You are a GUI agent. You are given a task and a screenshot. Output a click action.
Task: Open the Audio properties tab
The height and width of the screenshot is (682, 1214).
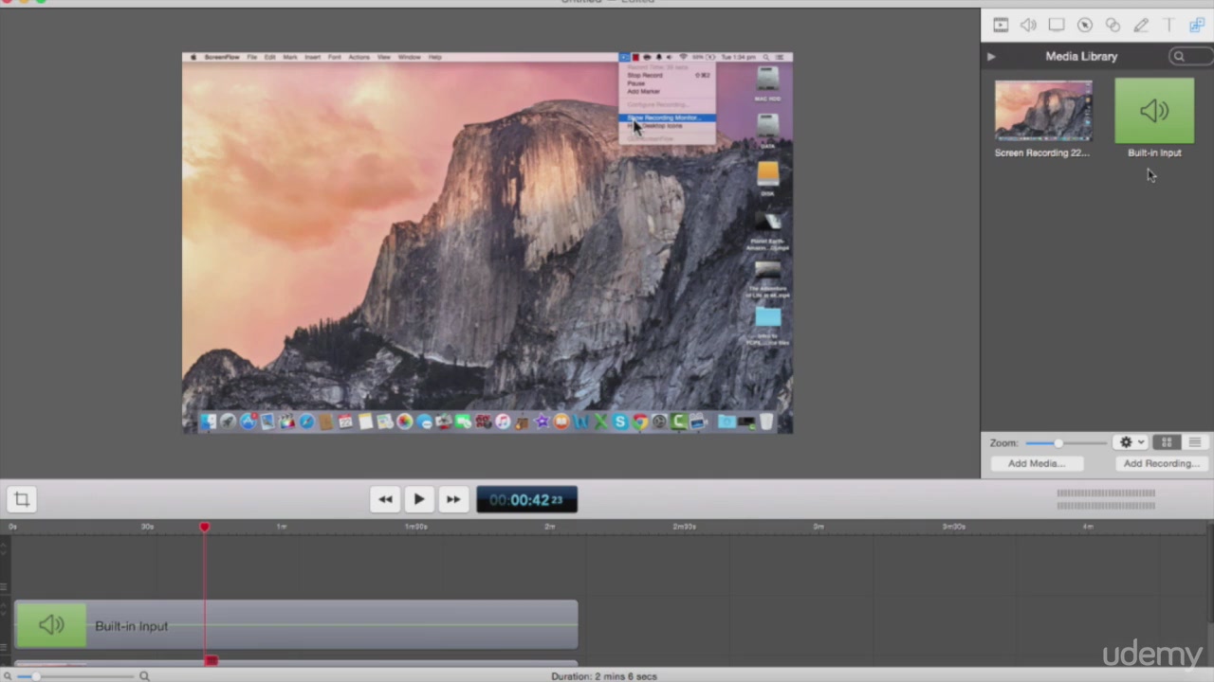coord(1028,26)
